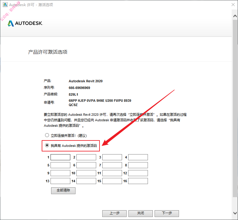
Task: Click activation code field 14
Action: (86, 181)
